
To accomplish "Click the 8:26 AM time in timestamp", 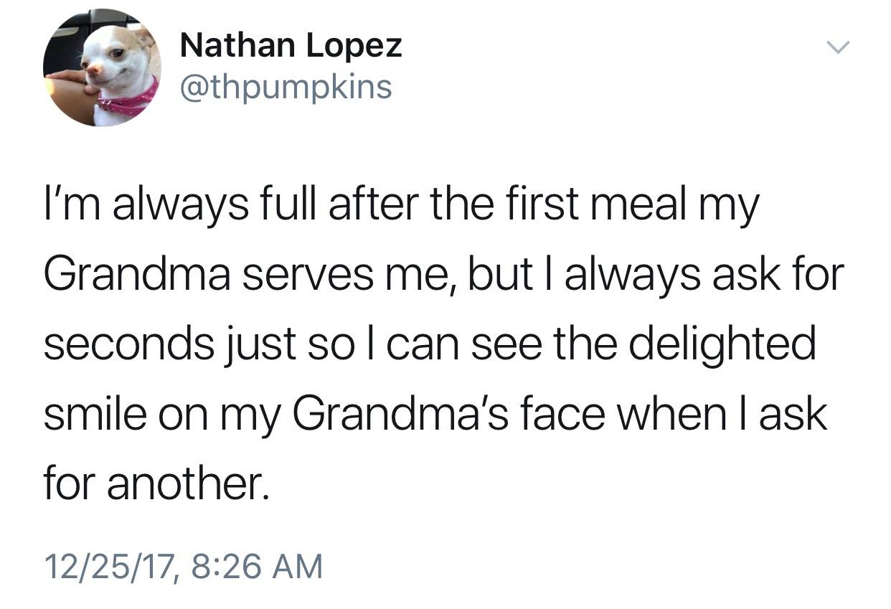I will pyautogui.click(x=258, y=566).
